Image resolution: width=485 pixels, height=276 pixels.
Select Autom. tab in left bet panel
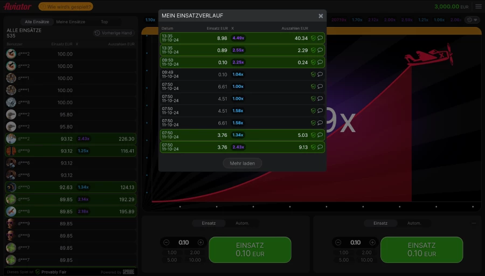coord(242,223)
